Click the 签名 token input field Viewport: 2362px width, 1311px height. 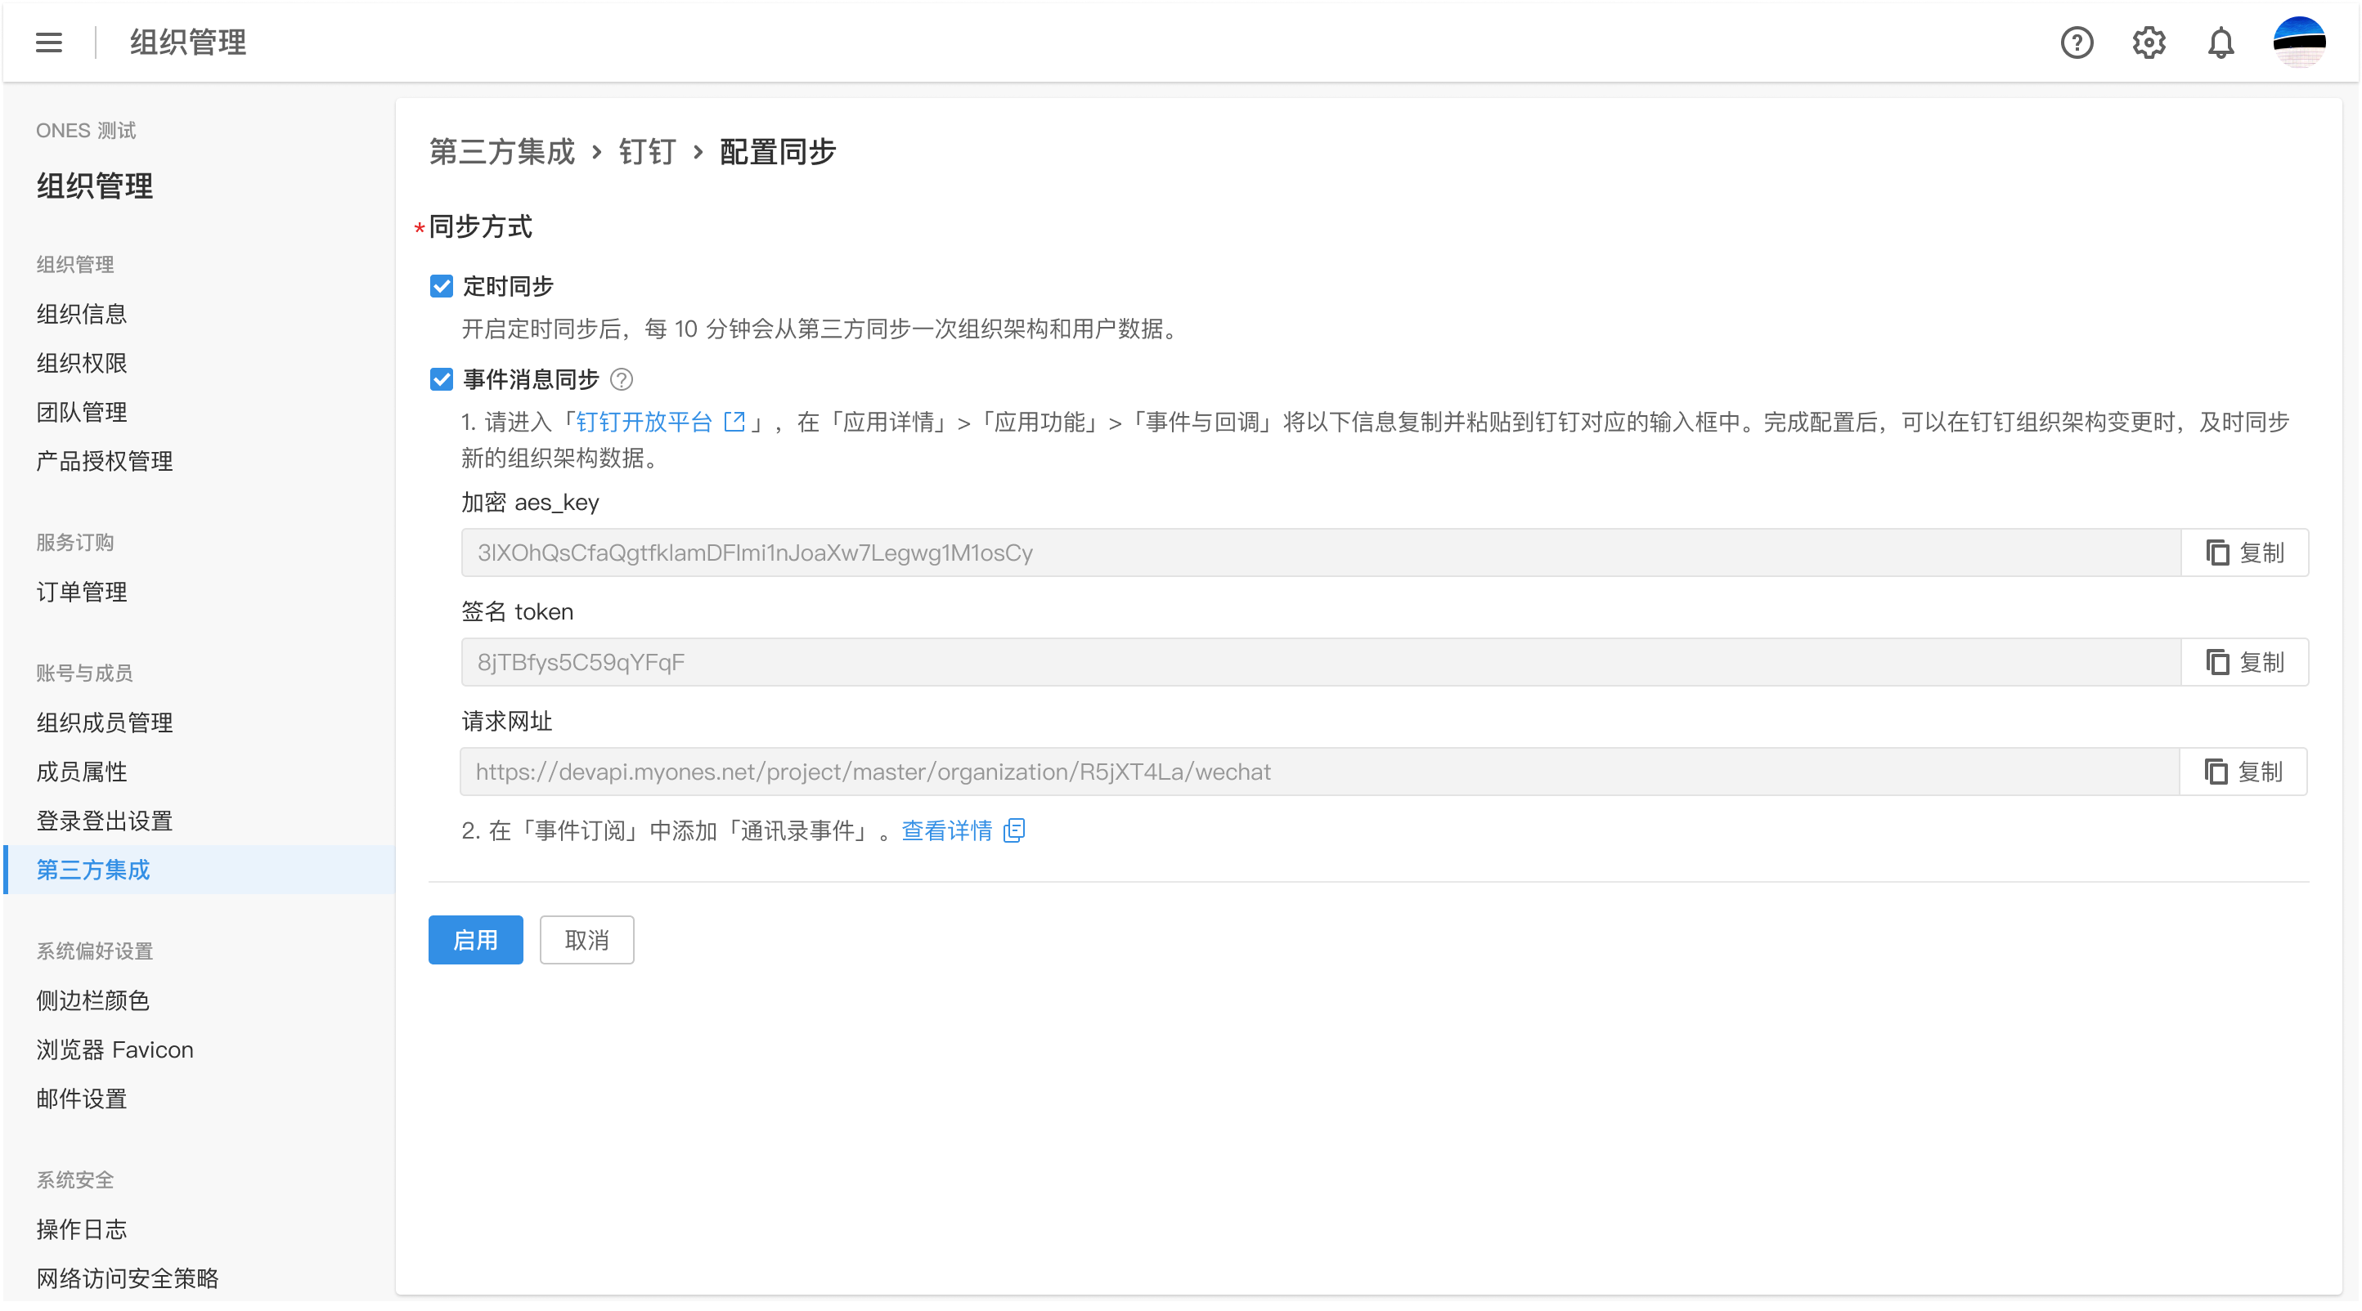1320,661
